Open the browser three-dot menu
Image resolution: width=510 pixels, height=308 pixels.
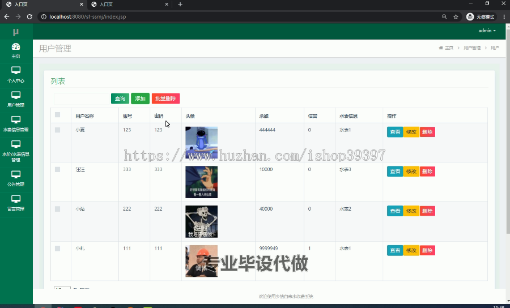(x=504, y=16)
